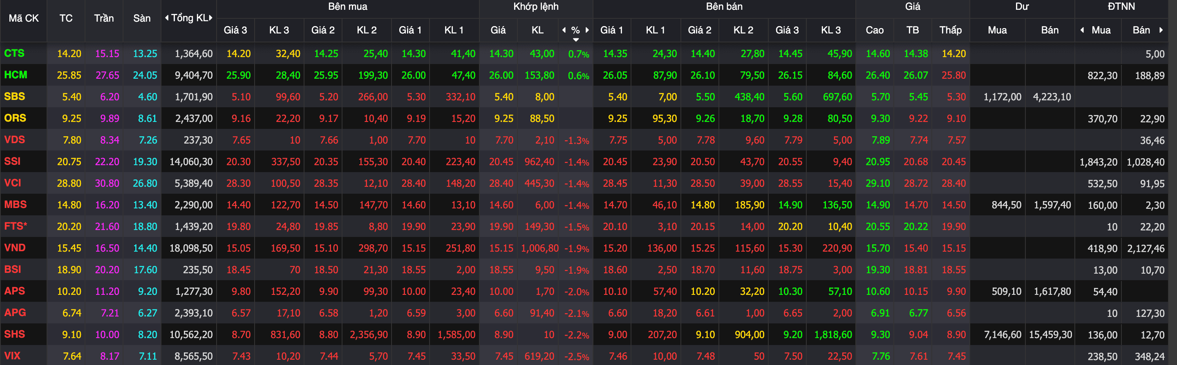Screen dimensions: 1177x365
Task: Click right arrow beside Tổng KL header
Action: point(210,18)
